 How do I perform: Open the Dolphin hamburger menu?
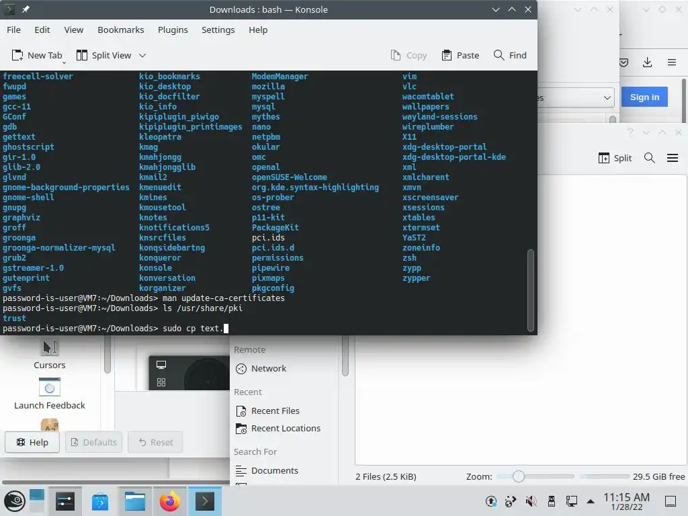[673, 158]
